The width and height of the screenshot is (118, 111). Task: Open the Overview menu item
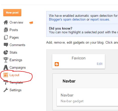tap(16, 22)
